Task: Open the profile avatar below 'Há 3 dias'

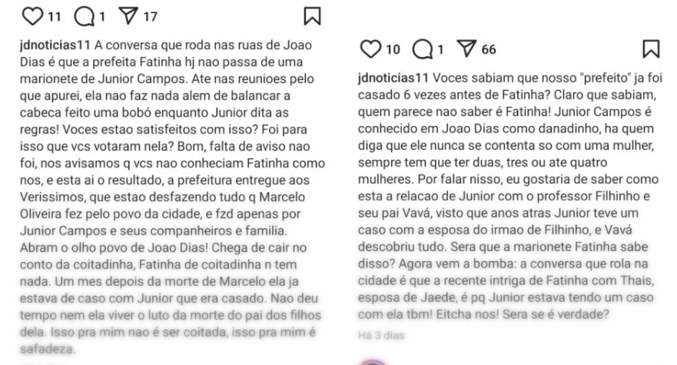Action: 375,360
